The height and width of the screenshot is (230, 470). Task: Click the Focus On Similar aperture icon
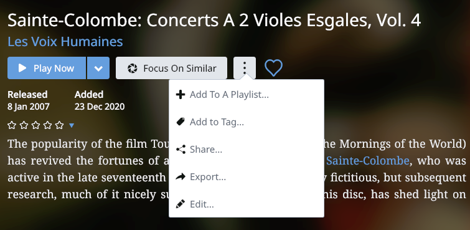tap(132, 69)
